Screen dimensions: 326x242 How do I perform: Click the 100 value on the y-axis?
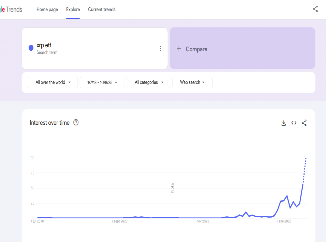32,158
